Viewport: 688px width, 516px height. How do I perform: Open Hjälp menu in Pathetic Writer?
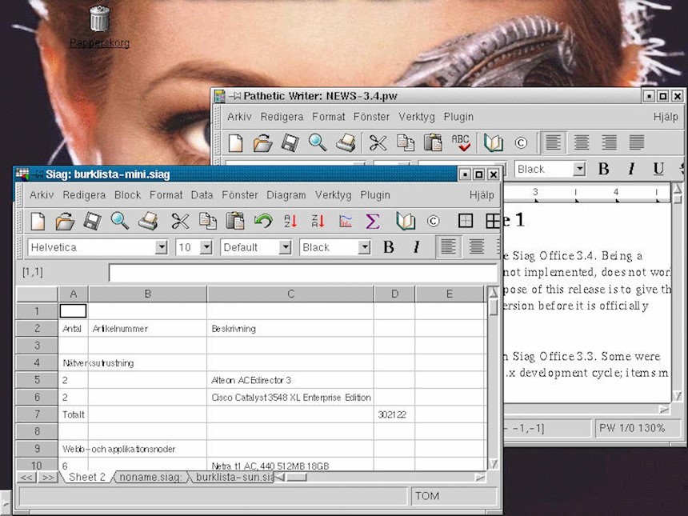coord(666,117)
